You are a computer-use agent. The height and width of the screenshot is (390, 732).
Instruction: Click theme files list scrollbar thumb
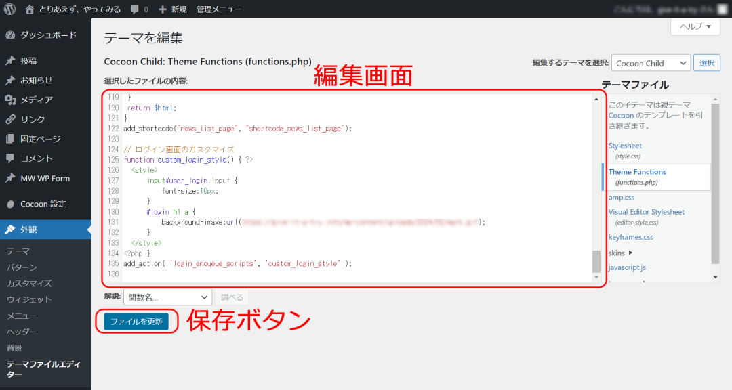point(715,183)
